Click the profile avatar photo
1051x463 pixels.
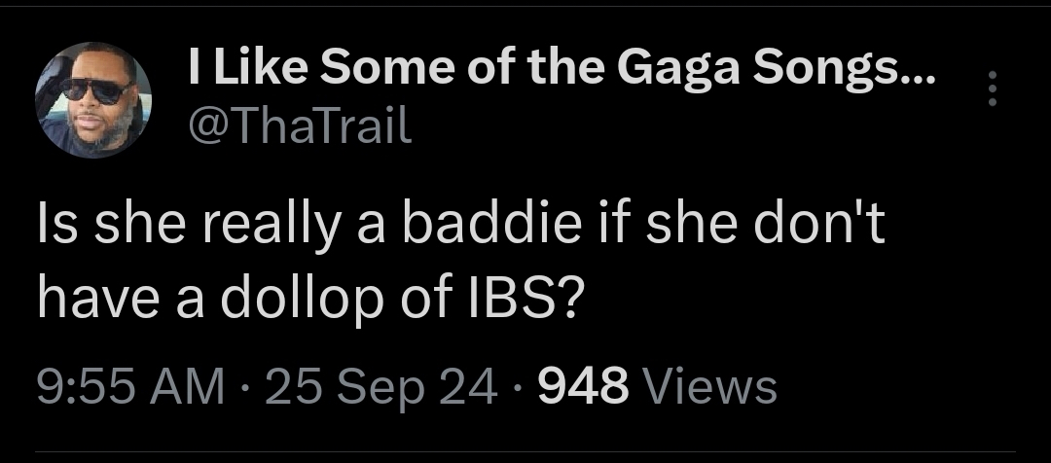(94, 99)
